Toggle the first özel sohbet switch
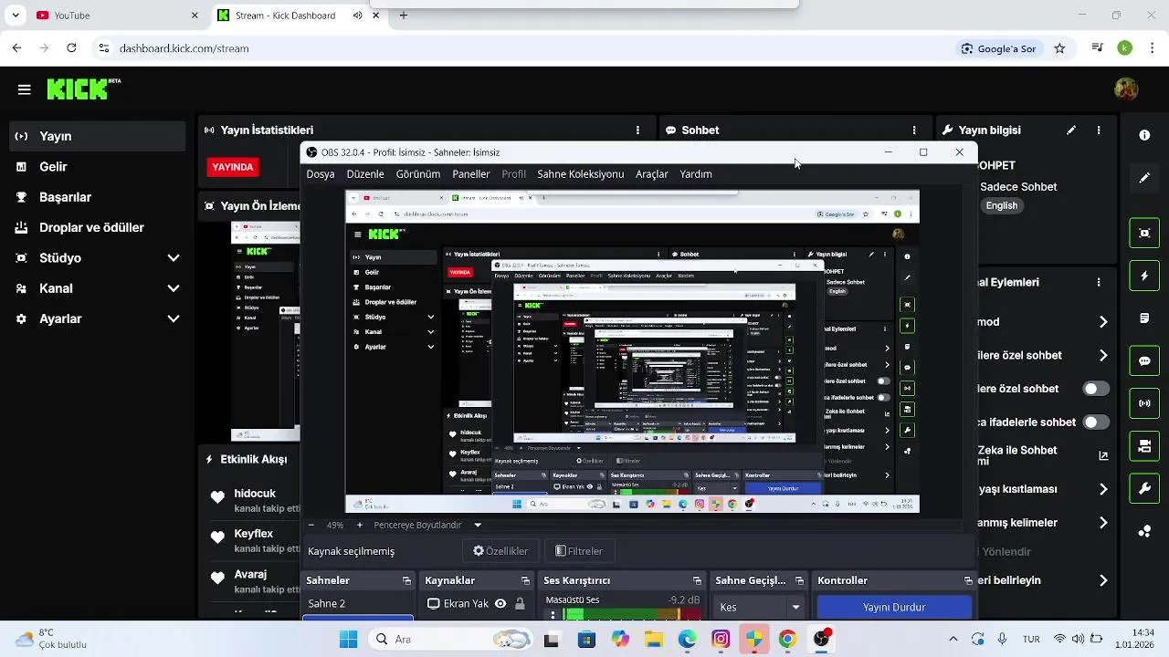 1096,389
